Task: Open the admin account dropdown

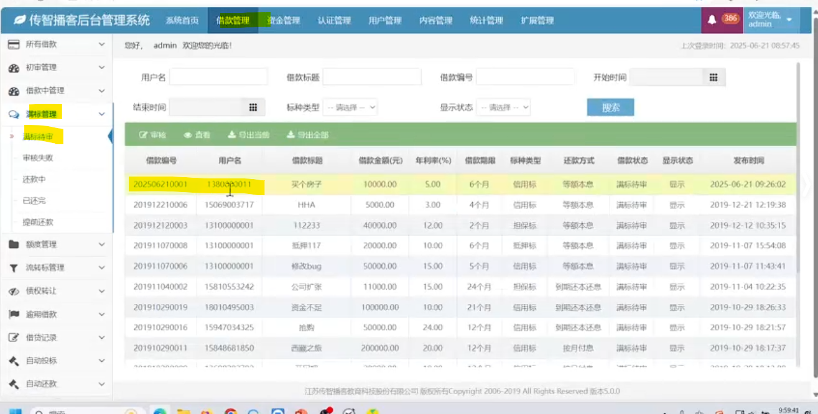Action: [771, 20]
